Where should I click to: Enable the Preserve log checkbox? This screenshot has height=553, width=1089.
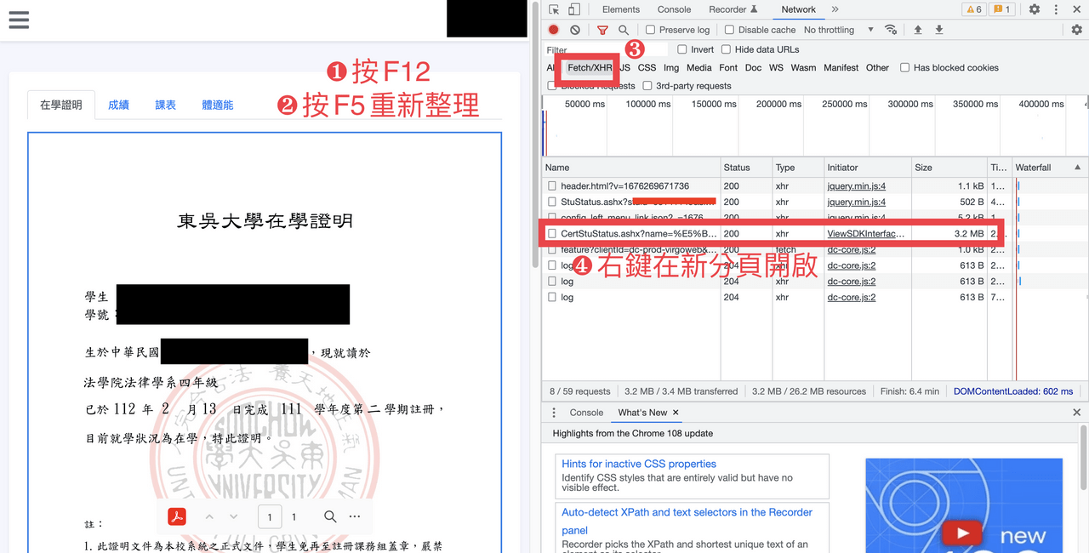651,30
